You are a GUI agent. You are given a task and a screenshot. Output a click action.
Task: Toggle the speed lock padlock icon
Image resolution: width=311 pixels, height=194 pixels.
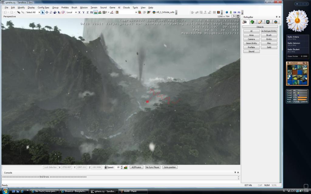pyautogui.click(x=106, y=167)
